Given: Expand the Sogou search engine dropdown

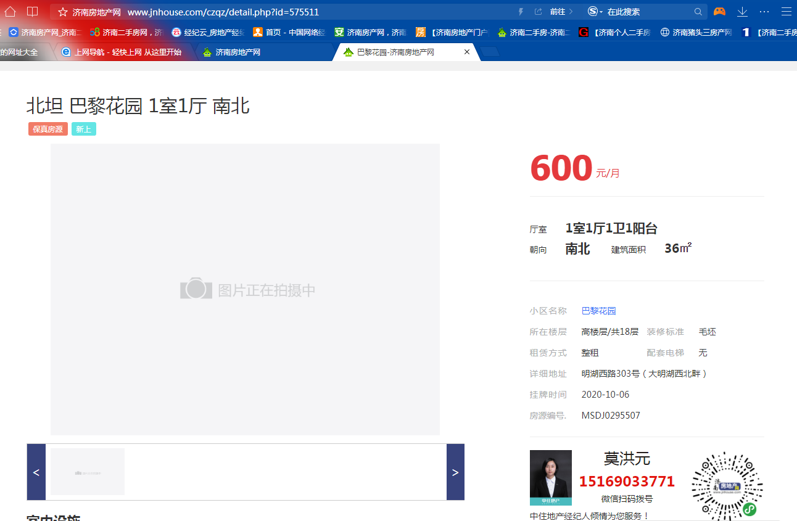Looking at the screenshot, I should [x=595, y=12].
